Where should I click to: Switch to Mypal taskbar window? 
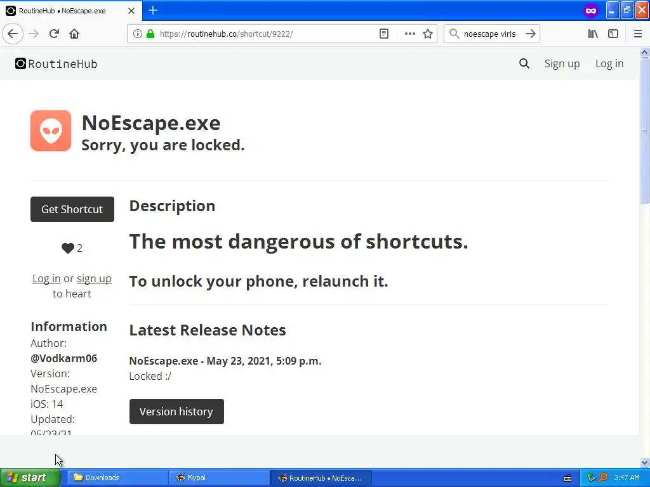pyautogui.click(x=219, y=478)
